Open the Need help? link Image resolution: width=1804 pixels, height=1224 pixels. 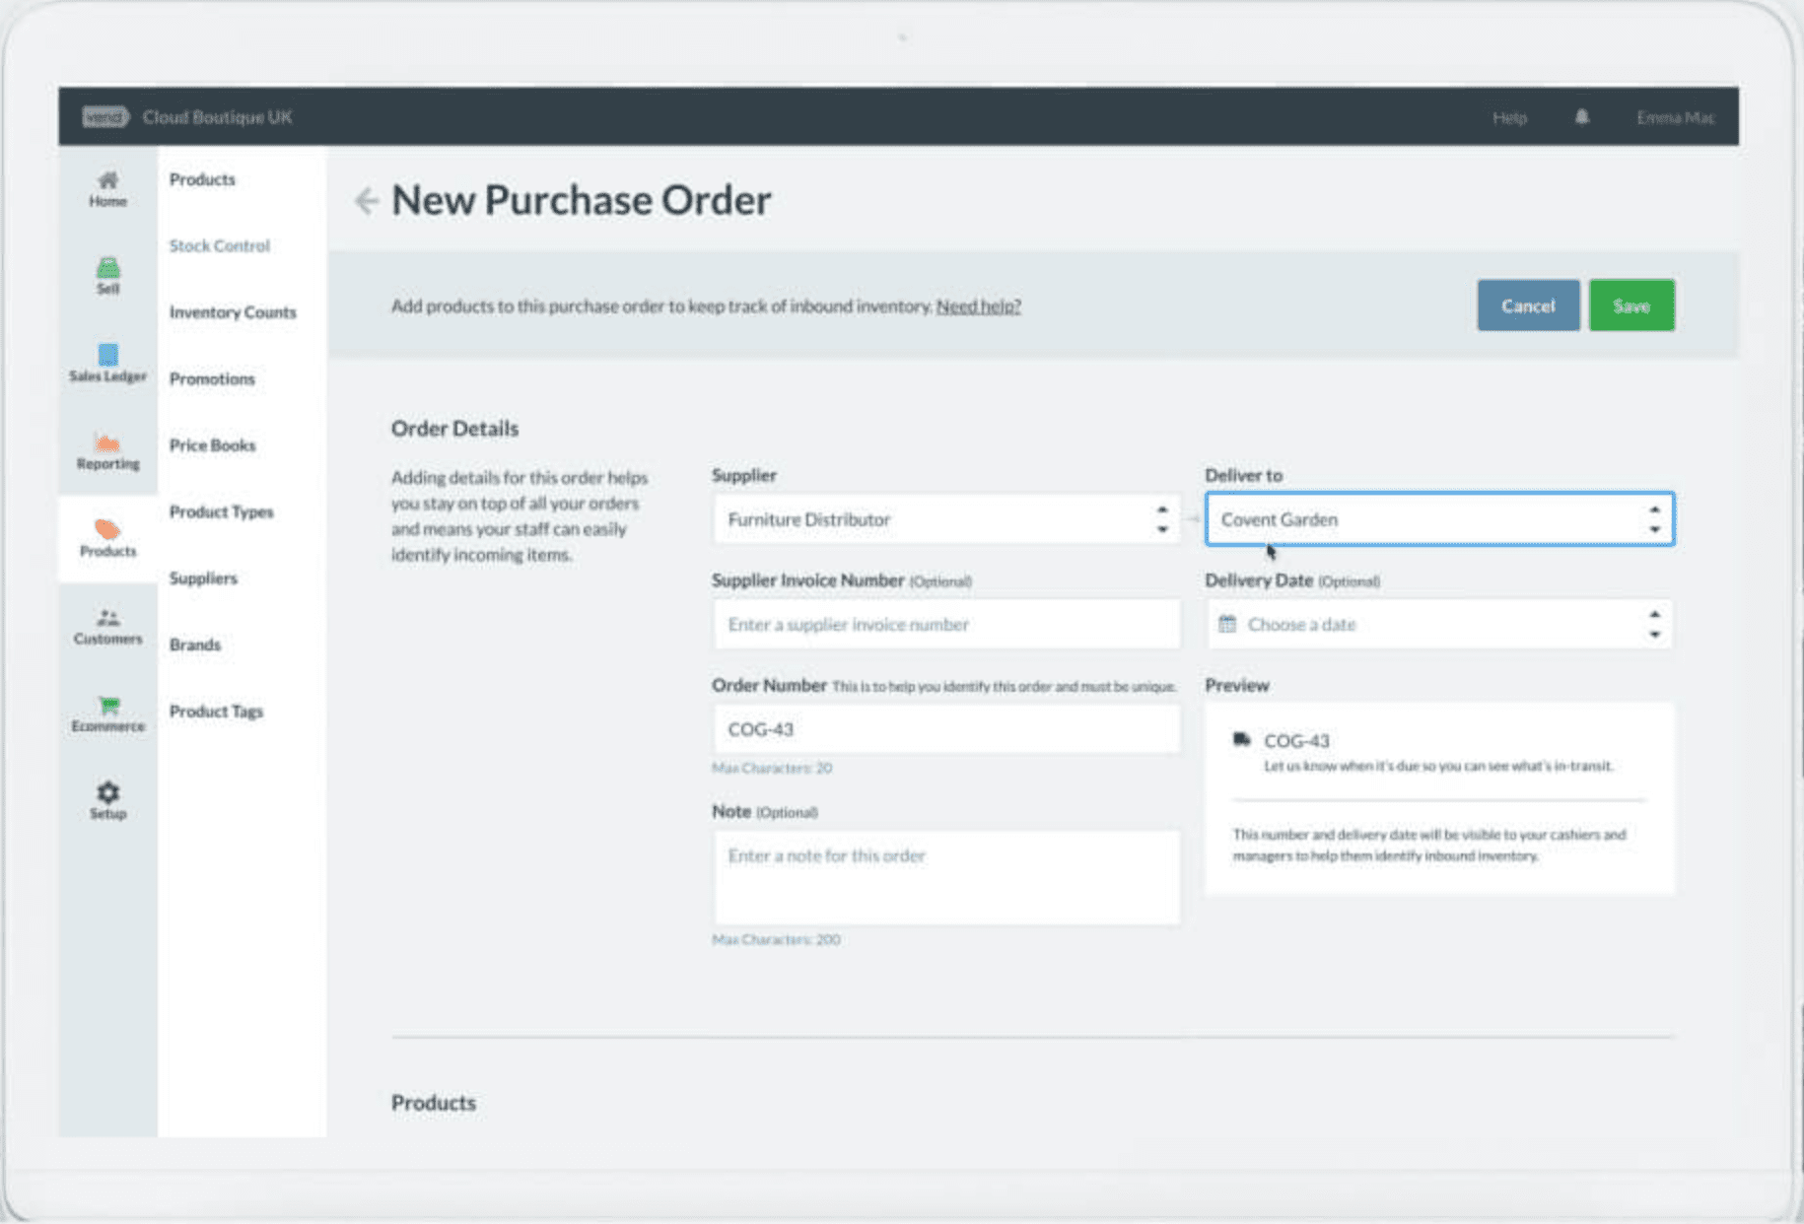coord(978,306)
